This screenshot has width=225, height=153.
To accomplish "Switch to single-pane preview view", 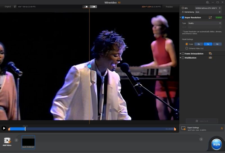I will (x=86, y=7).
